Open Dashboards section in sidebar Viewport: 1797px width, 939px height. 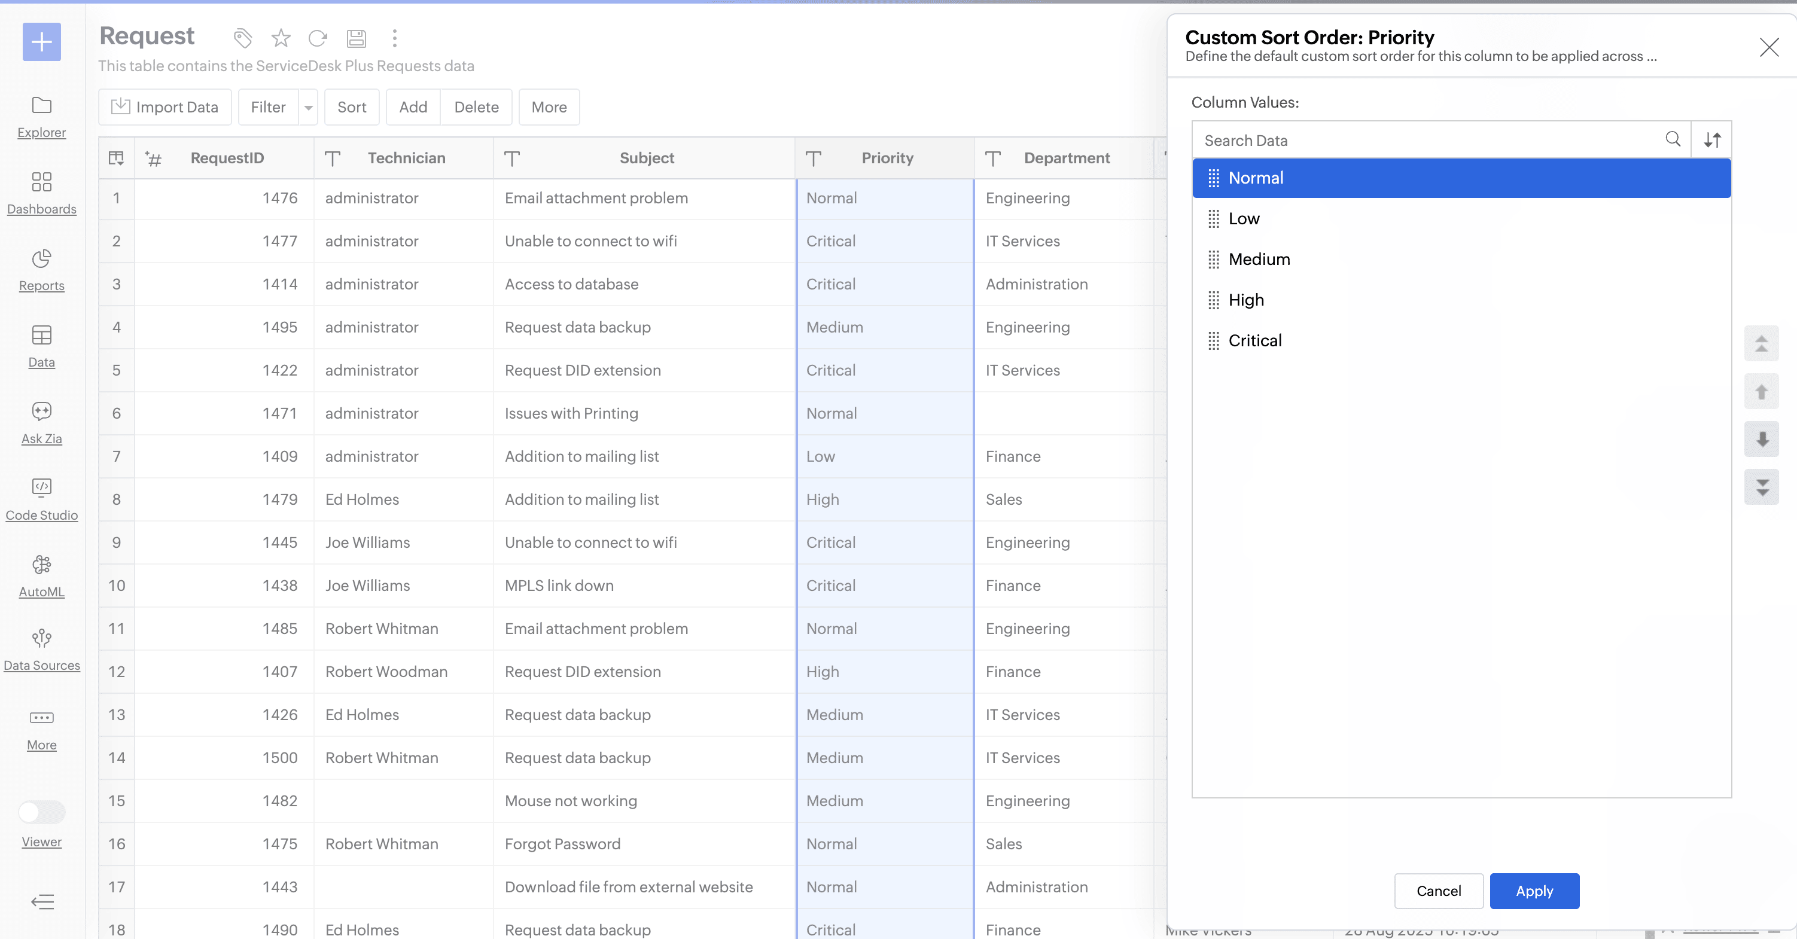tap(41, 193)
